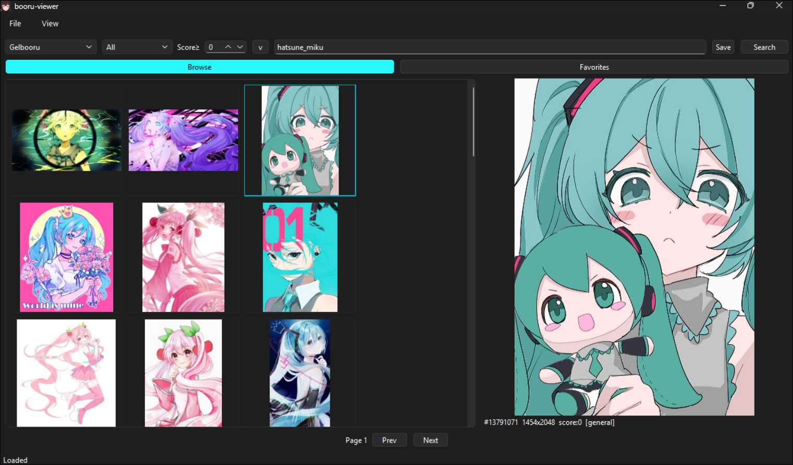Screen dimensions: 793x465
Task: Go to the next results page
Action: [x=430, y=440]
